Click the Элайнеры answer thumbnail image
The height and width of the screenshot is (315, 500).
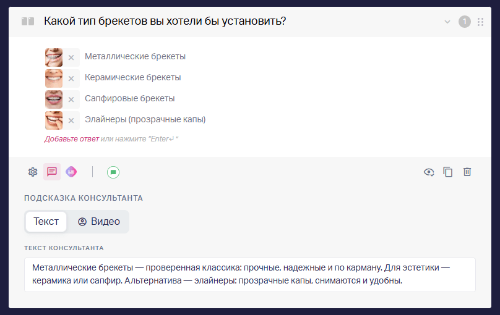click(x=54, y=120)
